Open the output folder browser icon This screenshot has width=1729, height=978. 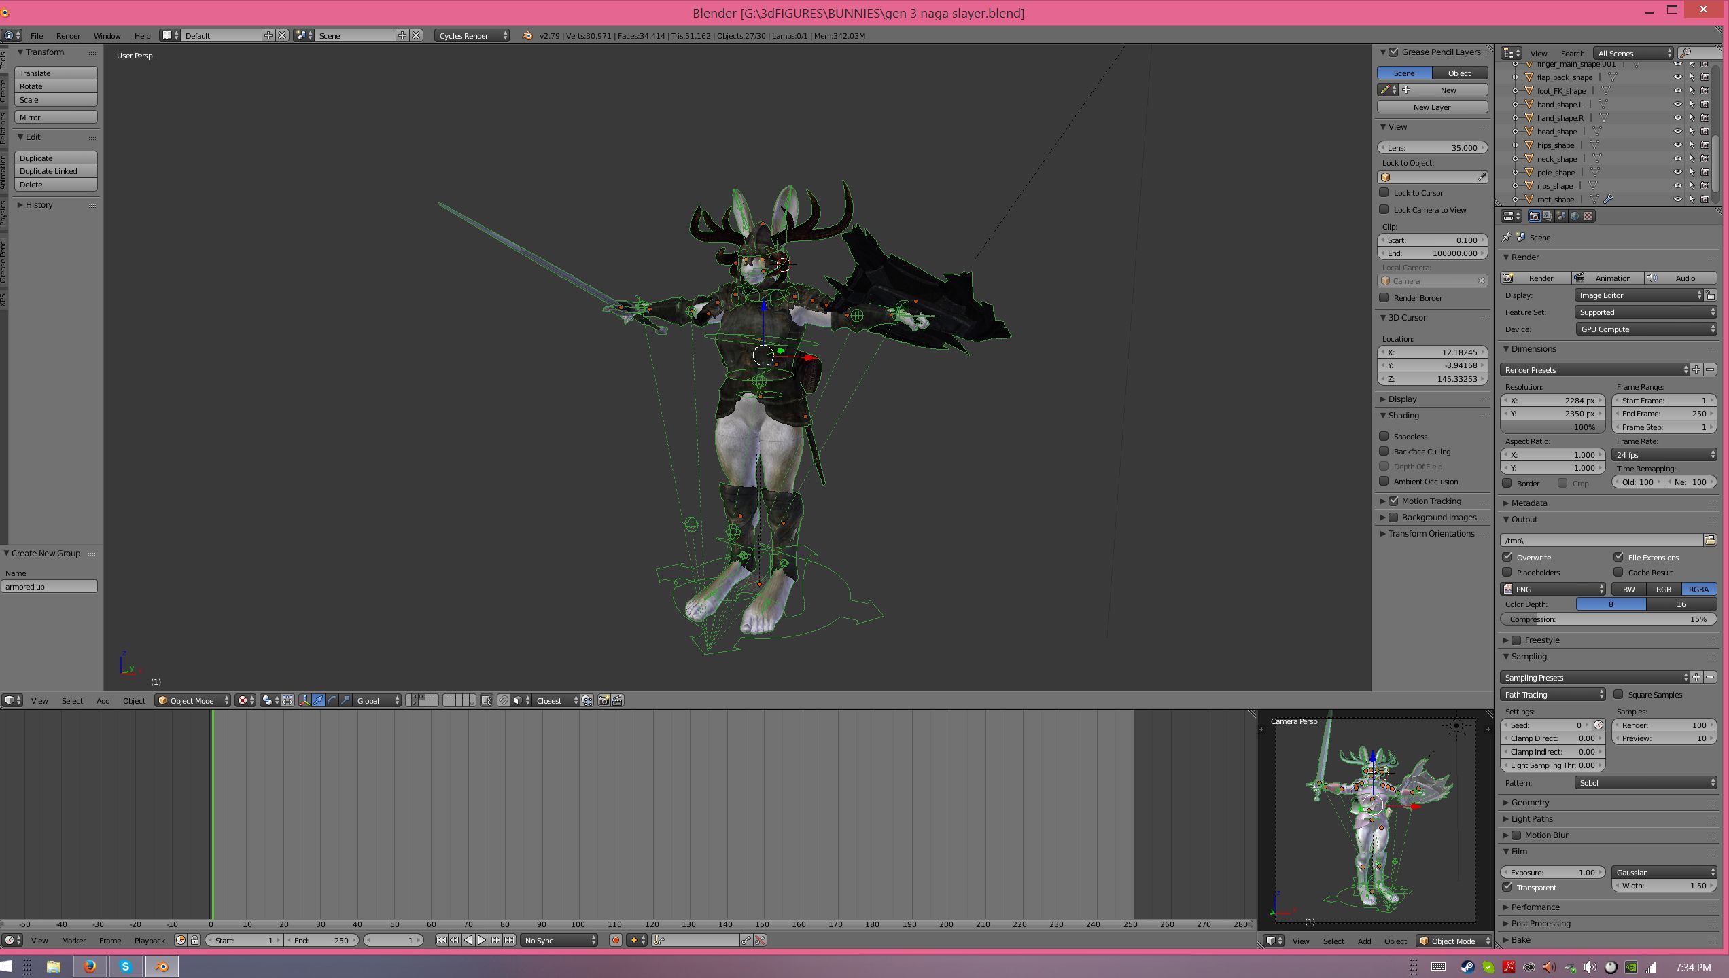1709,540
